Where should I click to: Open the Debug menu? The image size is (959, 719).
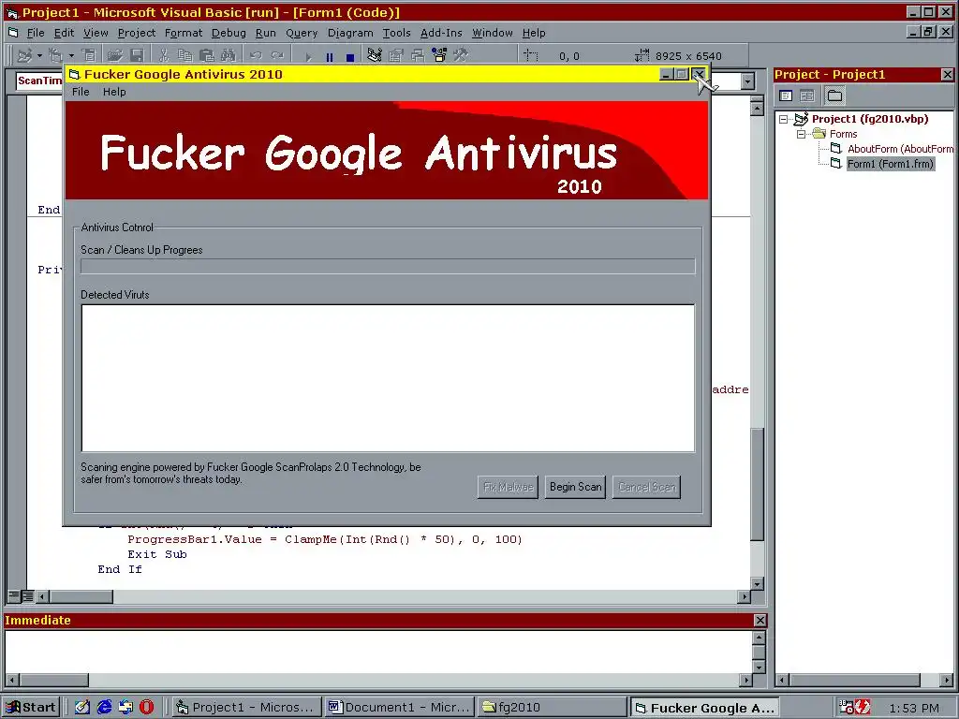(x=229, y=33)
